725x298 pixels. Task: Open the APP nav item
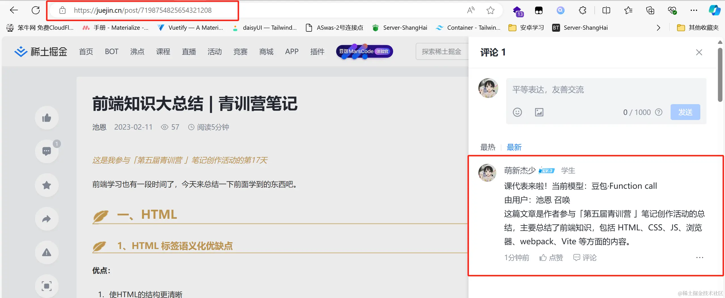292,52
